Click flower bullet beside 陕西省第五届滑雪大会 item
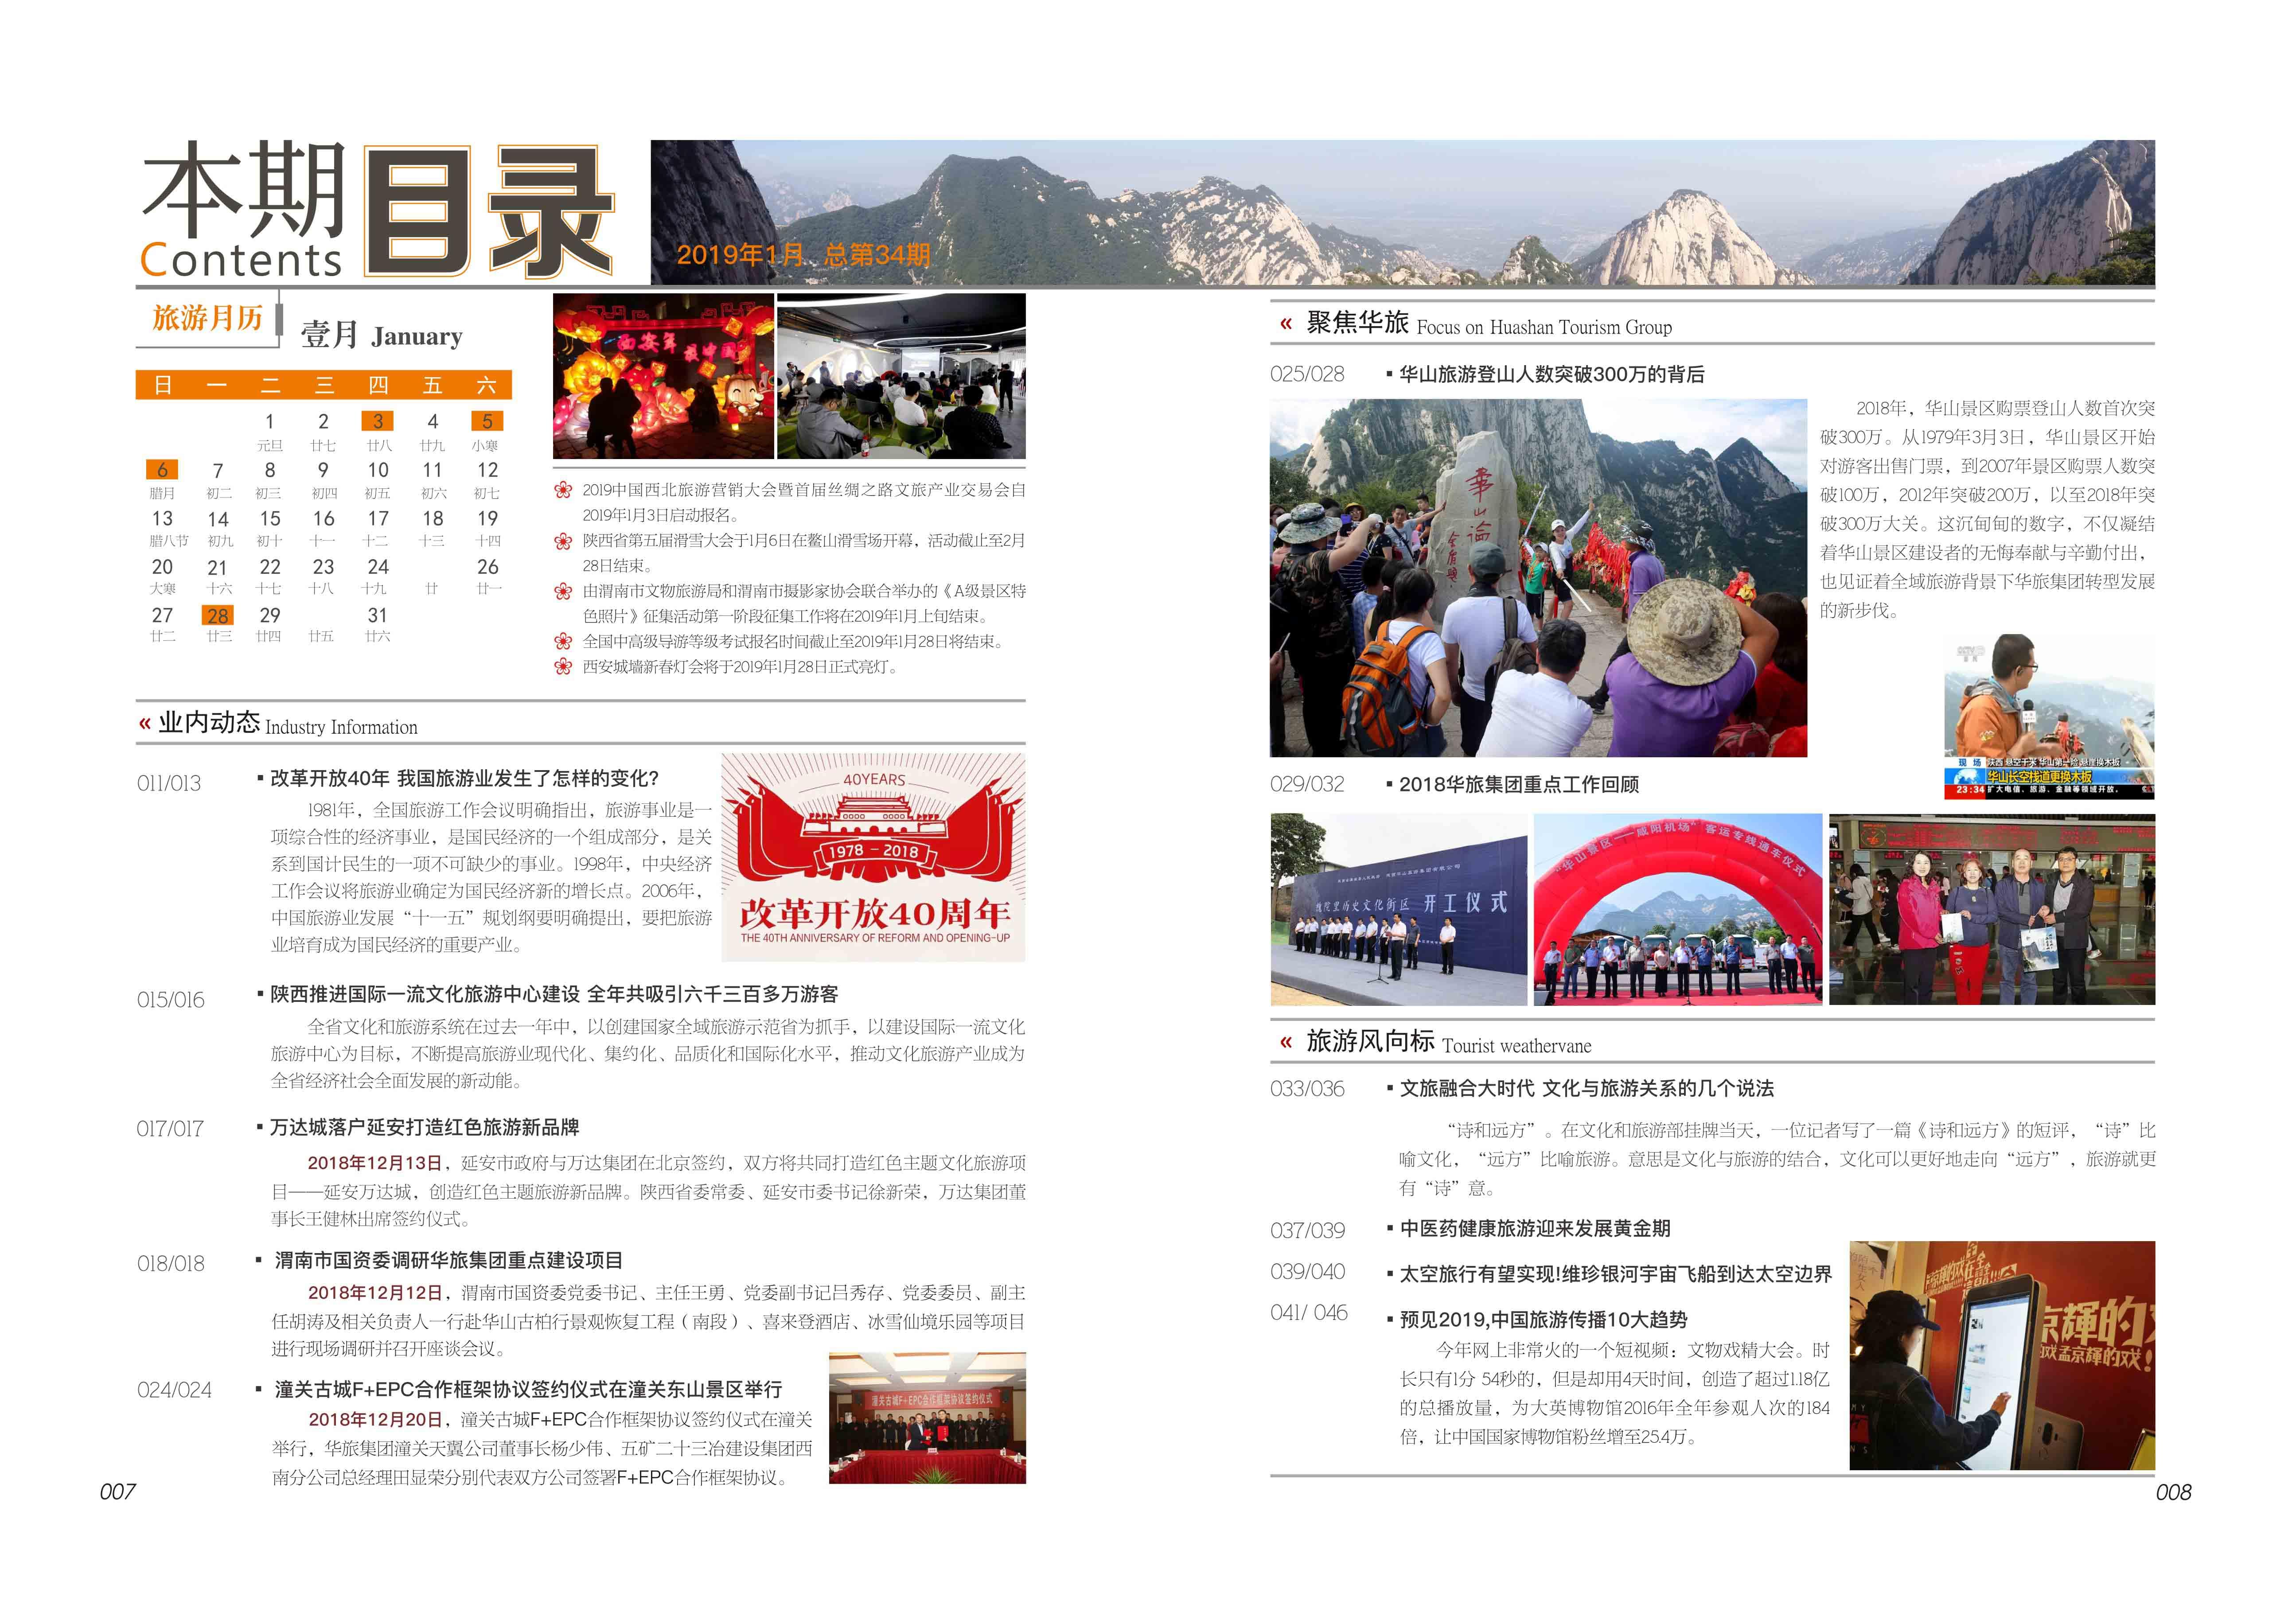Viewport: 2296px width, 1624px height. [563, 542]
